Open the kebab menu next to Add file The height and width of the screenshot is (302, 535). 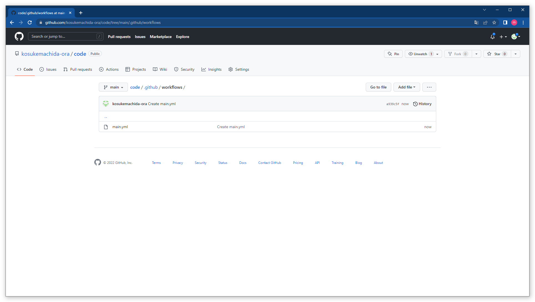(429, 87)
